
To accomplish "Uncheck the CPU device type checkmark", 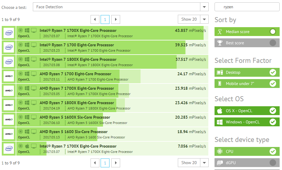I will pos(273,151).
